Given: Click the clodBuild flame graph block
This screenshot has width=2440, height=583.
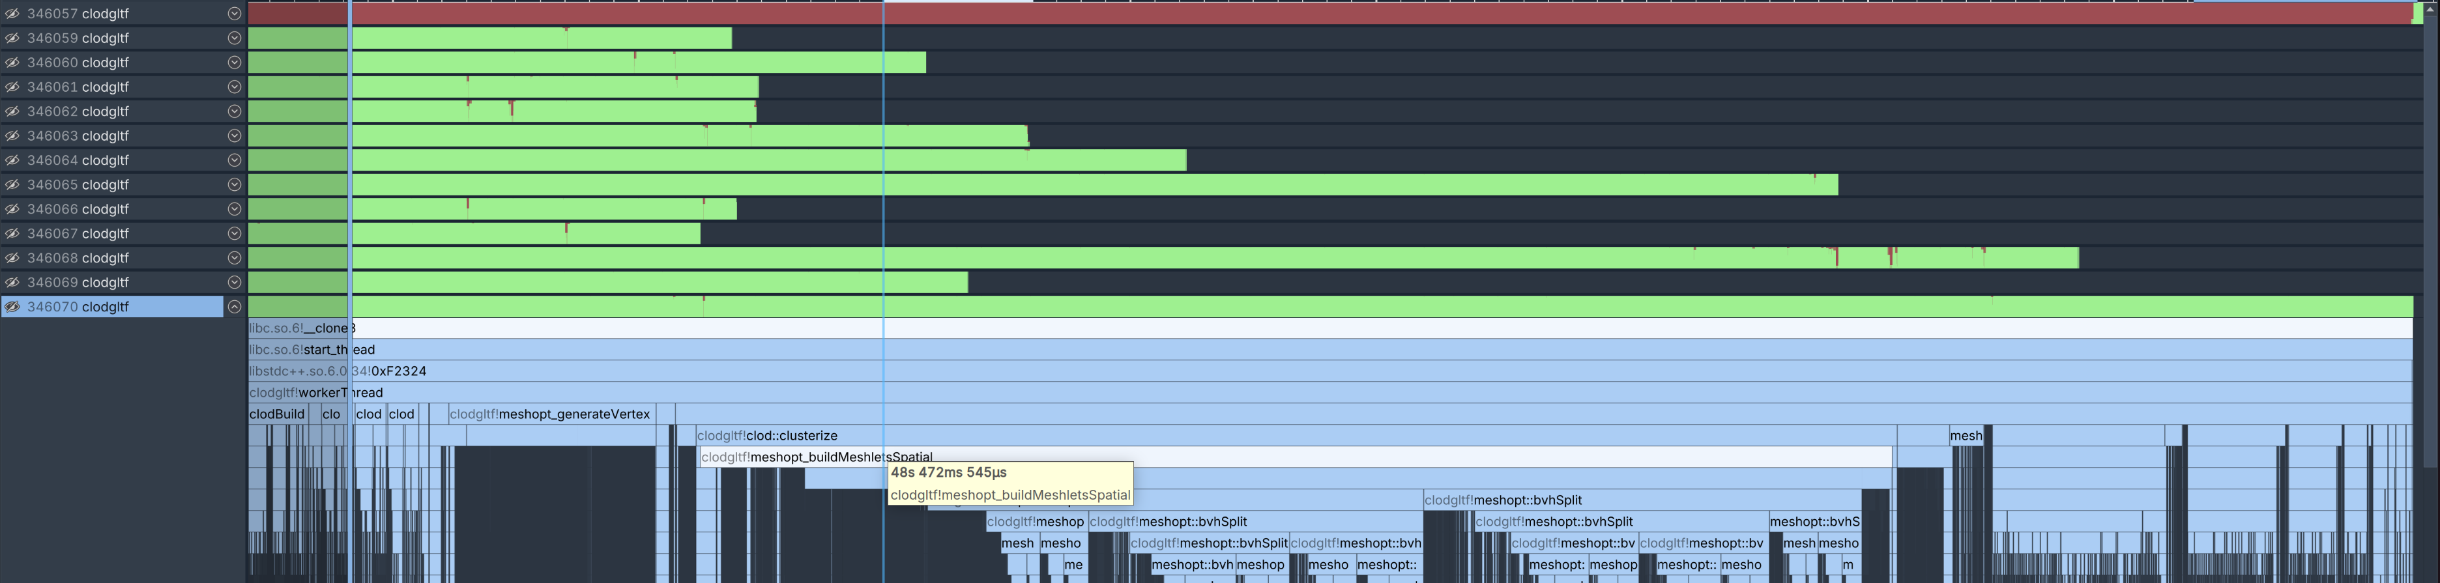Looking at the screenshot, I should click(278, 414).
